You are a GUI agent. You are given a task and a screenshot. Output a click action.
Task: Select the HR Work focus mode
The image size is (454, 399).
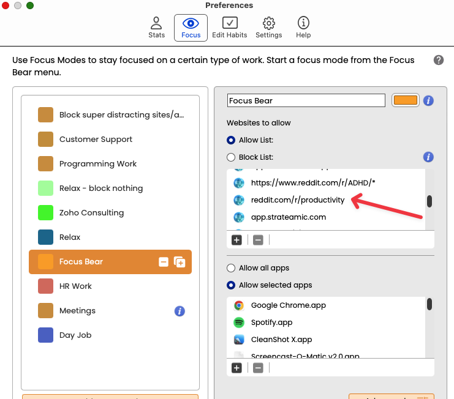[x=110, y=286]
